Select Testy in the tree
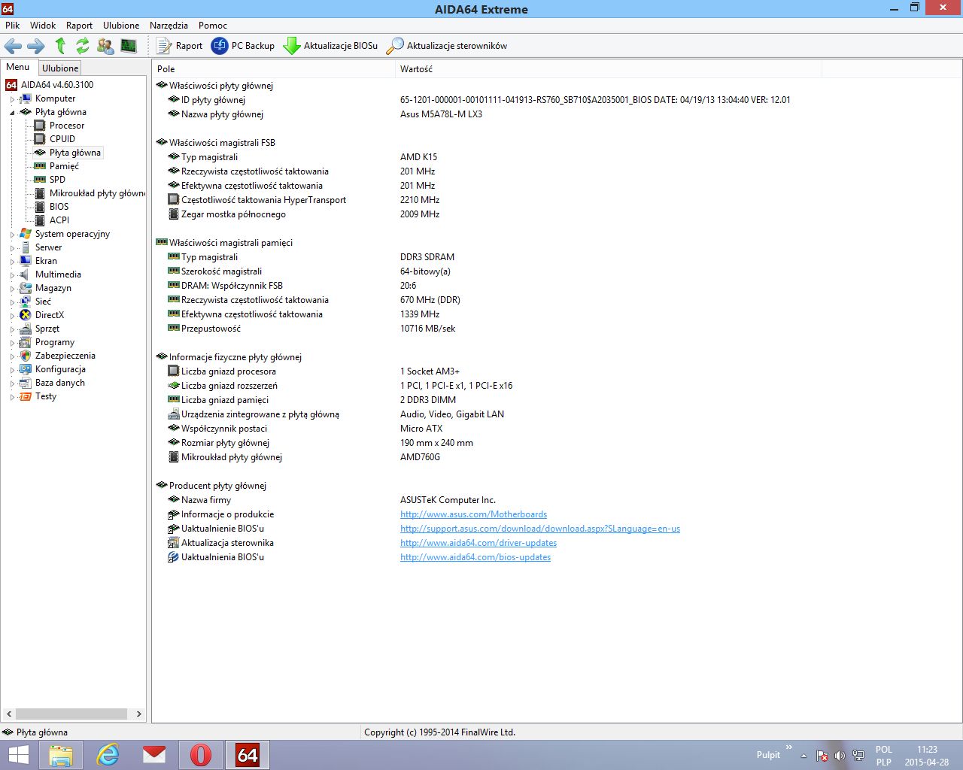Screen dimensions: 963x770 click(x=46, y=396)
